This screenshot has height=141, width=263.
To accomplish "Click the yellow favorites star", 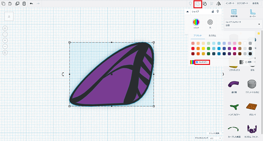I will point(259,33).
